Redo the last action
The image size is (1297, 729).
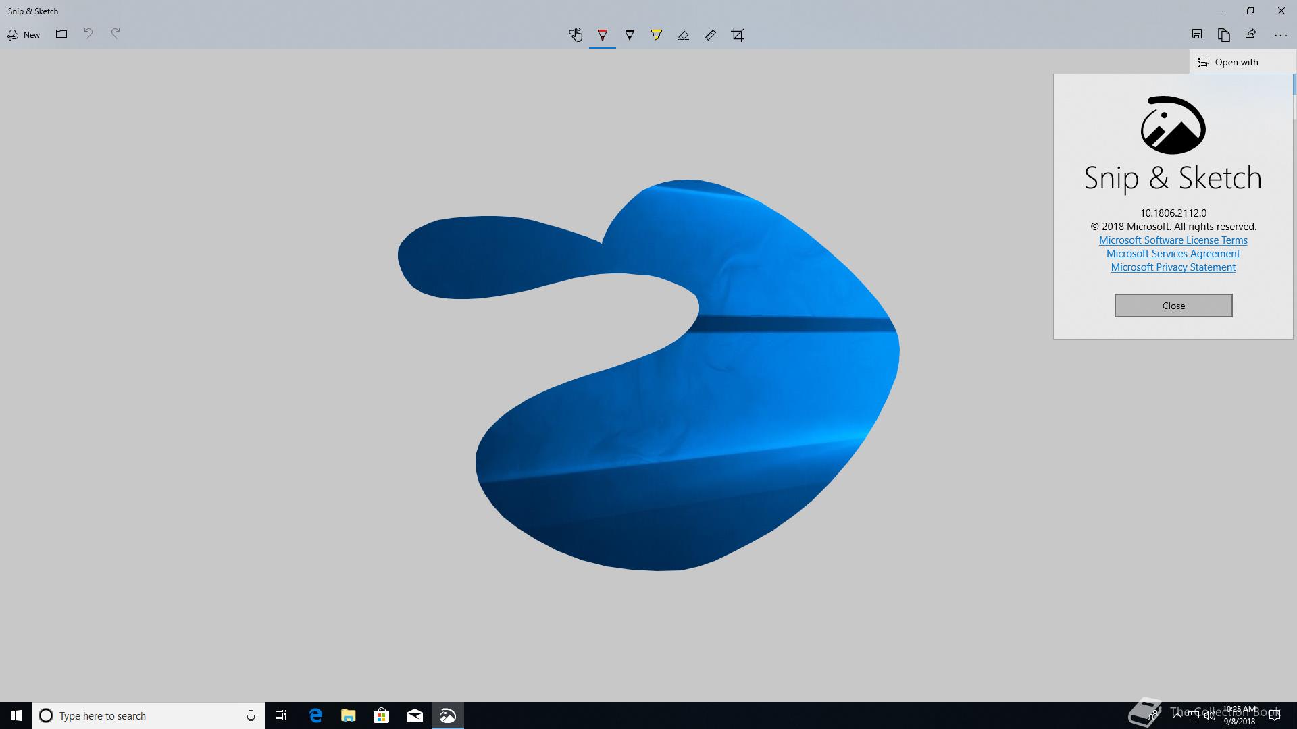coord(116,34)
